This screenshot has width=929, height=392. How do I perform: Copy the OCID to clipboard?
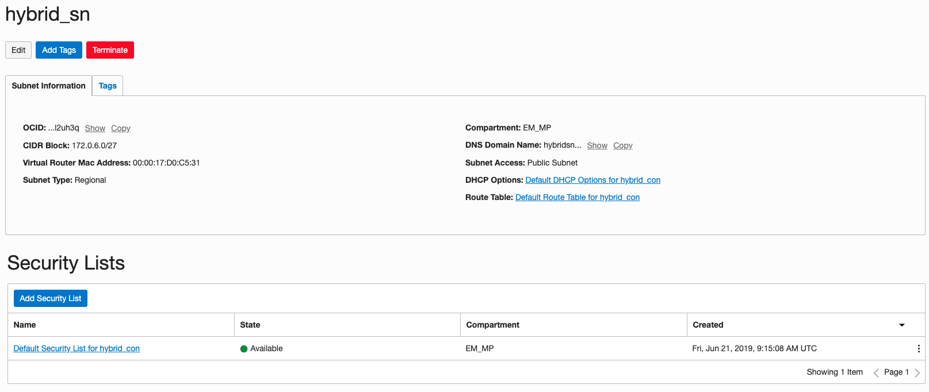click(121, 128)
